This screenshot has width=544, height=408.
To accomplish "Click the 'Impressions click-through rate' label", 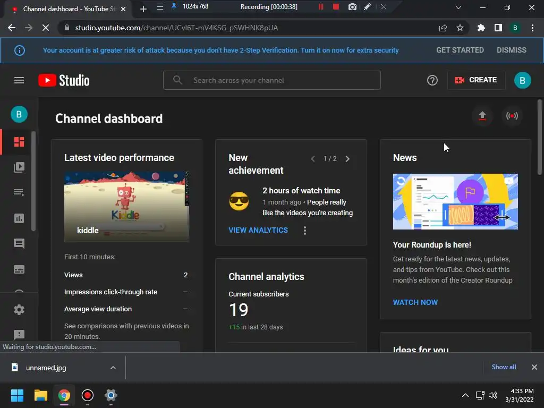I will coord(110,292).
